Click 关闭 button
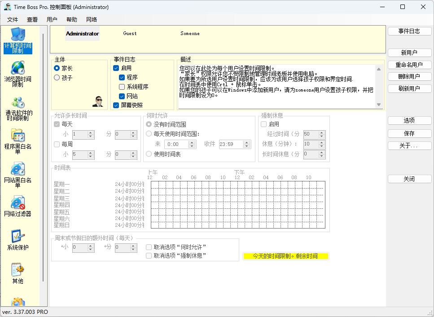The width and height of the screenshot is (434, 317). pos(409,179)
